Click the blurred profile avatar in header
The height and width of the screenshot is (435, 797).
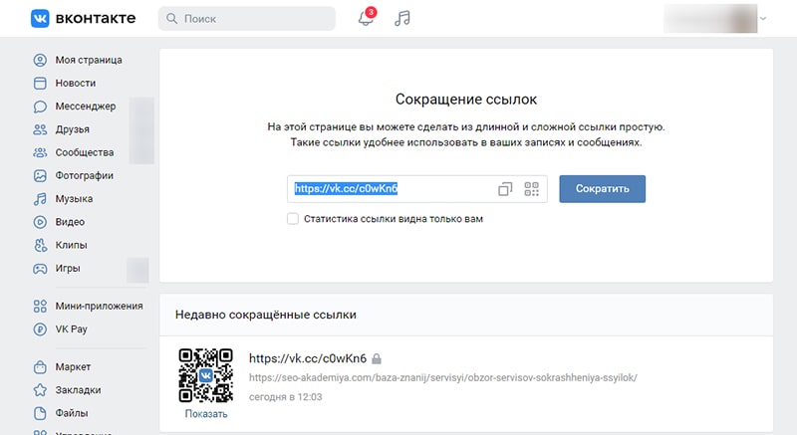(710, 18)
